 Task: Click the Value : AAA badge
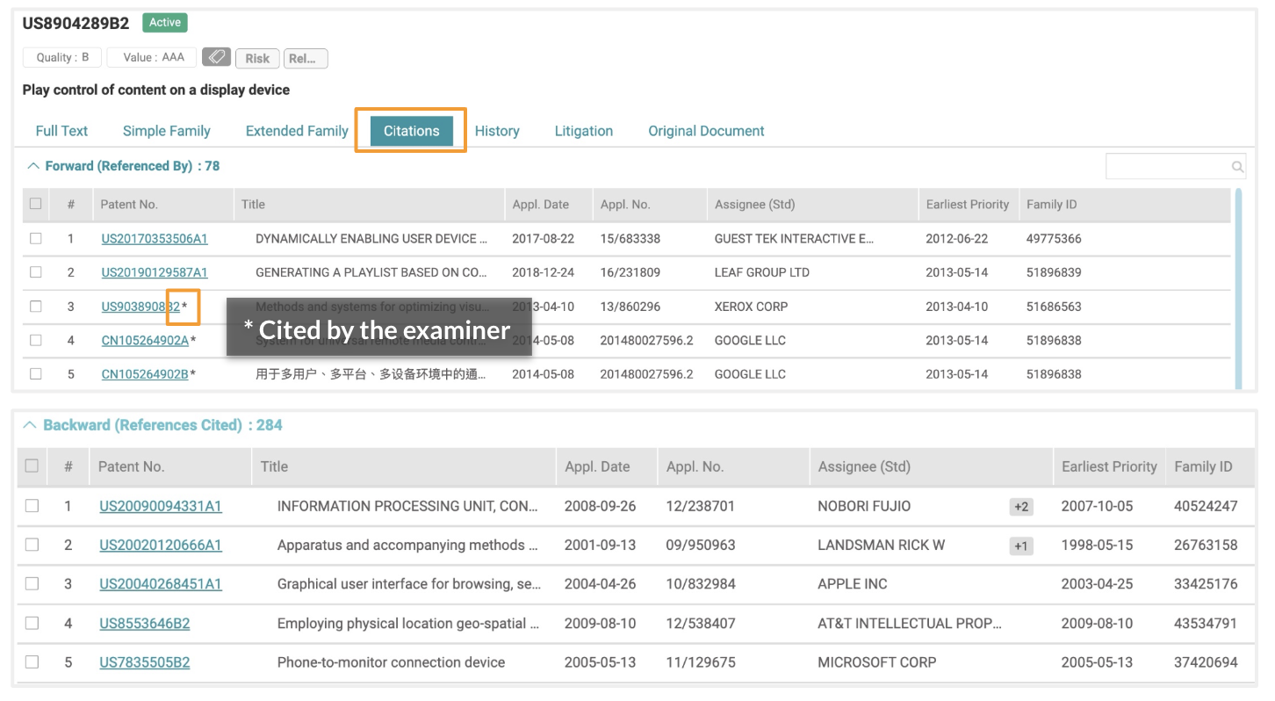click(x=154, y=57)
